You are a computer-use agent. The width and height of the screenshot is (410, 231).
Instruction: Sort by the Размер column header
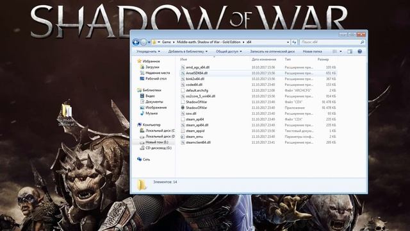pos(323,60)
